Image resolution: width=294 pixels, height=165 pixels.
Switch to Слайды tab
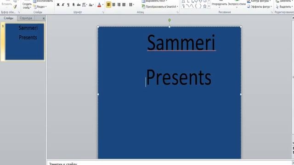9,18
